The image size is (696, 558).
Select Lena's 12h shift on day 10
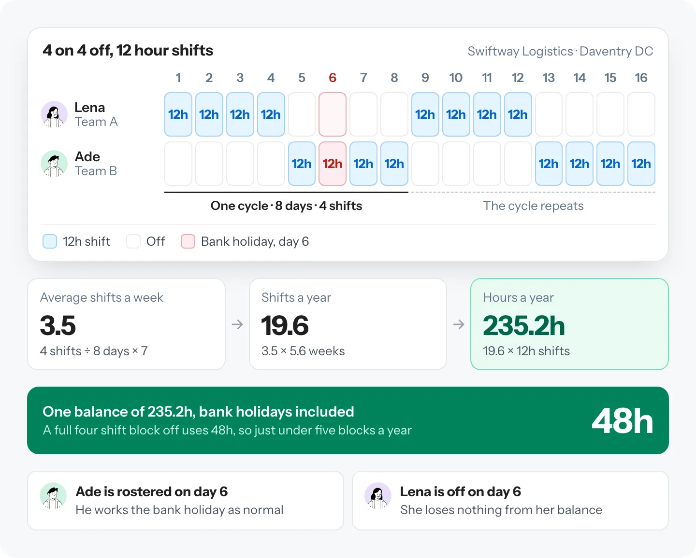click(x=456, y=114)
